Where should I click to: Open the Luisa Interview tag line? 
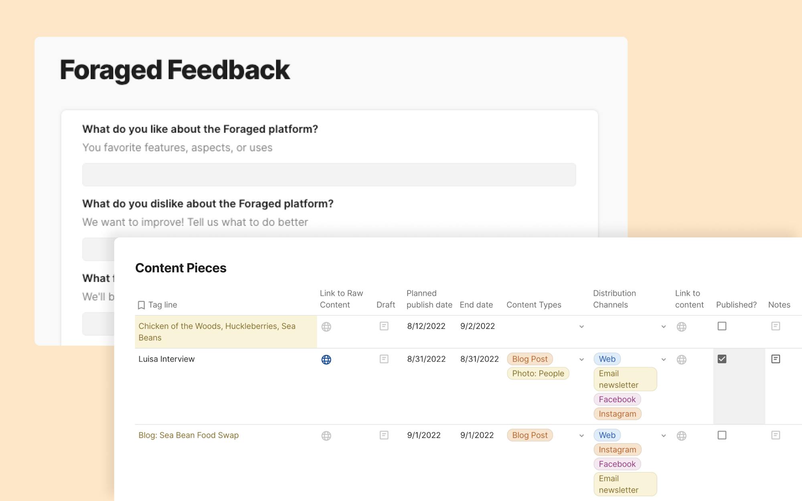[x=166, y=359]
